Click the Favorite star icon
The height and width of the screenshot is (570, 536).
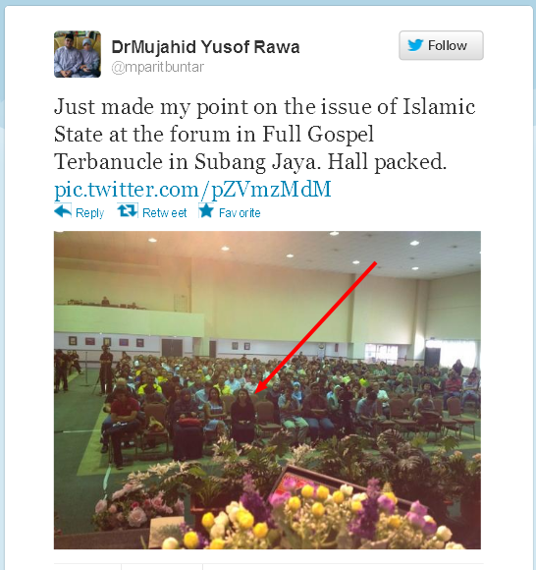[x=206, y=210]
